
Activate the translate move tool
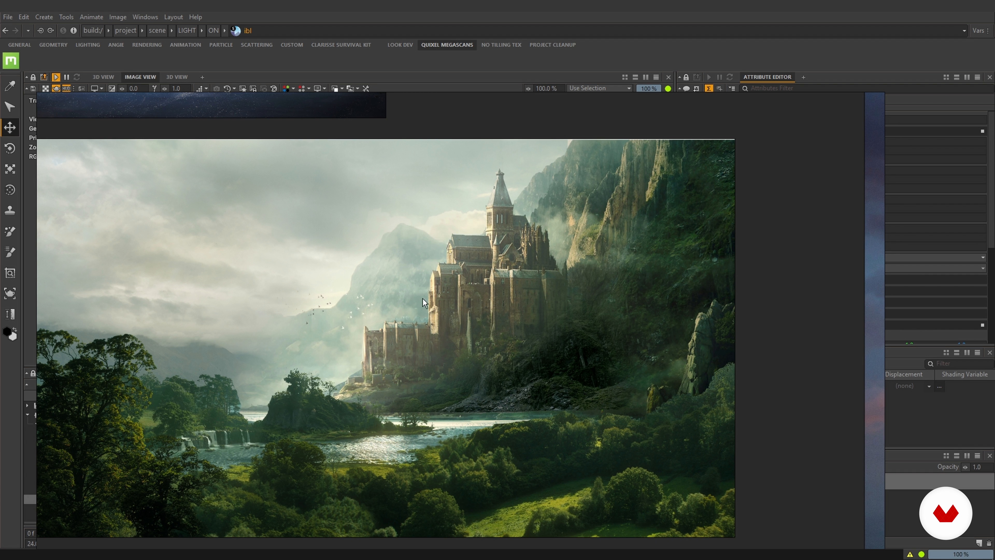[x=10, y=128]
